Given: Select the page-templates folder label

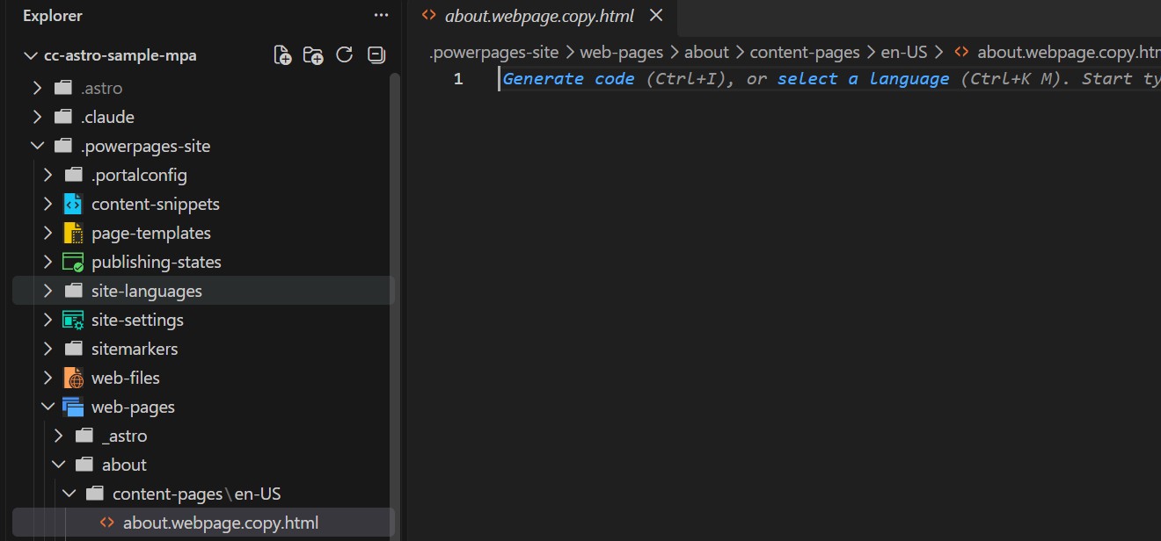Looking at the screenshot, I should tap(151, 233).
